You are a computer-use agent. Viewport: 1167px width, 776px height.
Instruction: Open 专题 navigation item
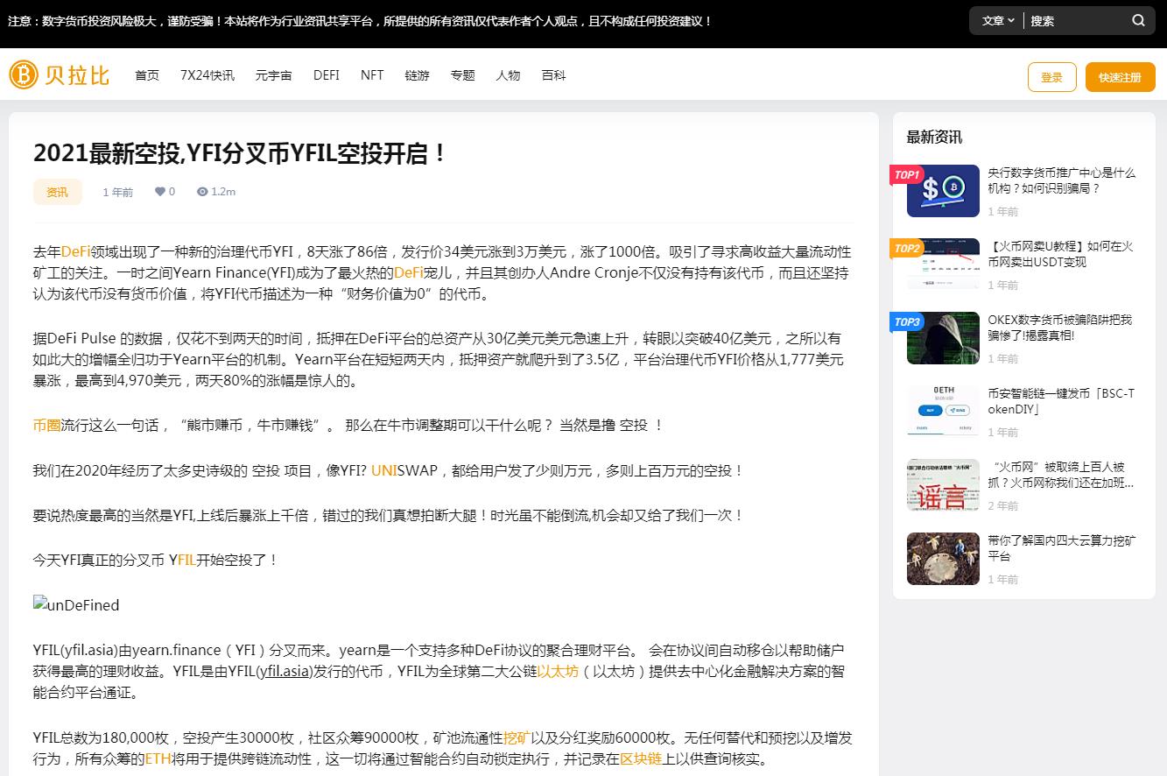pyautogui.click(x=463, y=75)
